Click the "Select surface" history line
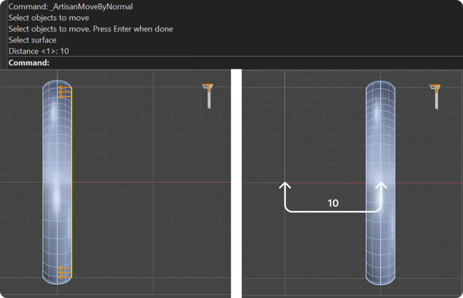The width and height of the screenshot is (463, 298). [33, 40]
